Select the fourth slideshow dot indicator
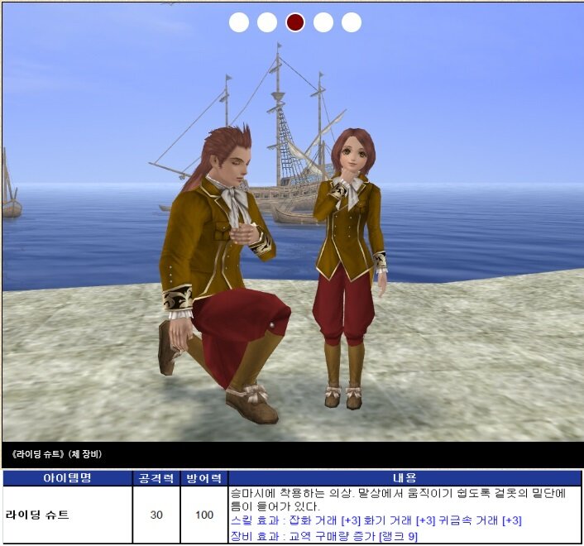584x546 pixels. [x=323, y=22]
